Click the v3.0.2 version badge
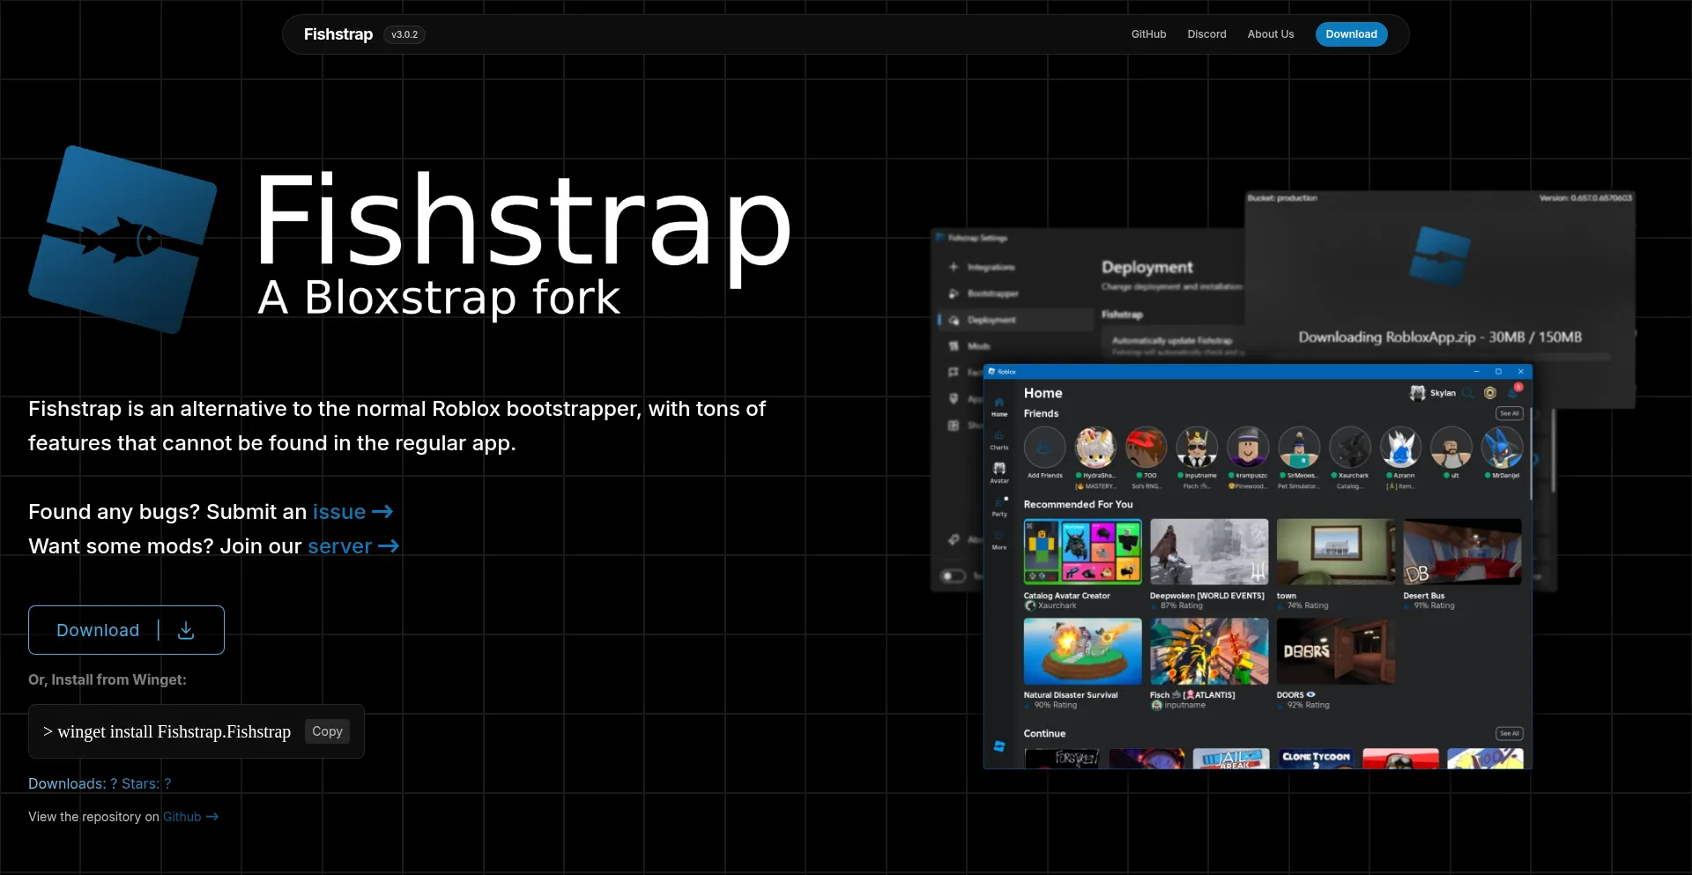Screen dimensions: 1692x875 coord(404,34)
